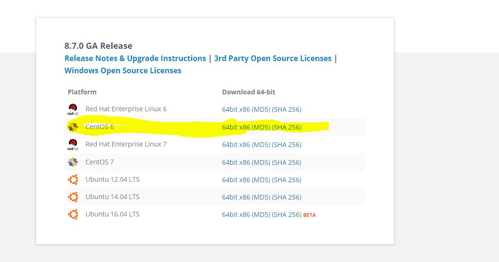Viewport: 499px width, 262px height.
Task: Download 64bit x86 for Red Hat Enterprise Linux 6
Action: coord(236,109)
